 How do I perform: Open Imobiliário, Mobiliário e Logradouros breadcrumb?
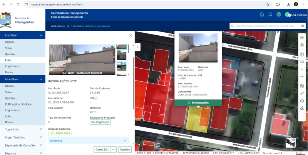point(91,26)
